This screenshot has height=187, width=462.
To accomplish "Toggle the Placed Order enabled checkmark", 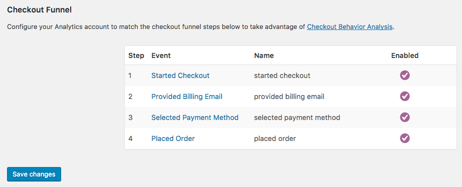I will (x=405, y=138).
